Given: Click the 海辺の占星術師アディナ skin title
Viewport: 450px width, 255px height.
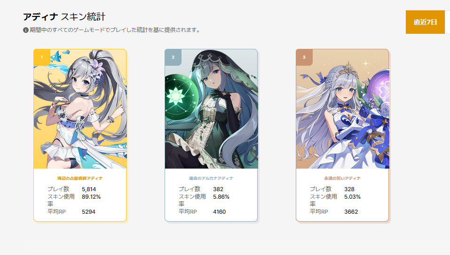Looking at the screenshot, I should click(x=80, y=178).
